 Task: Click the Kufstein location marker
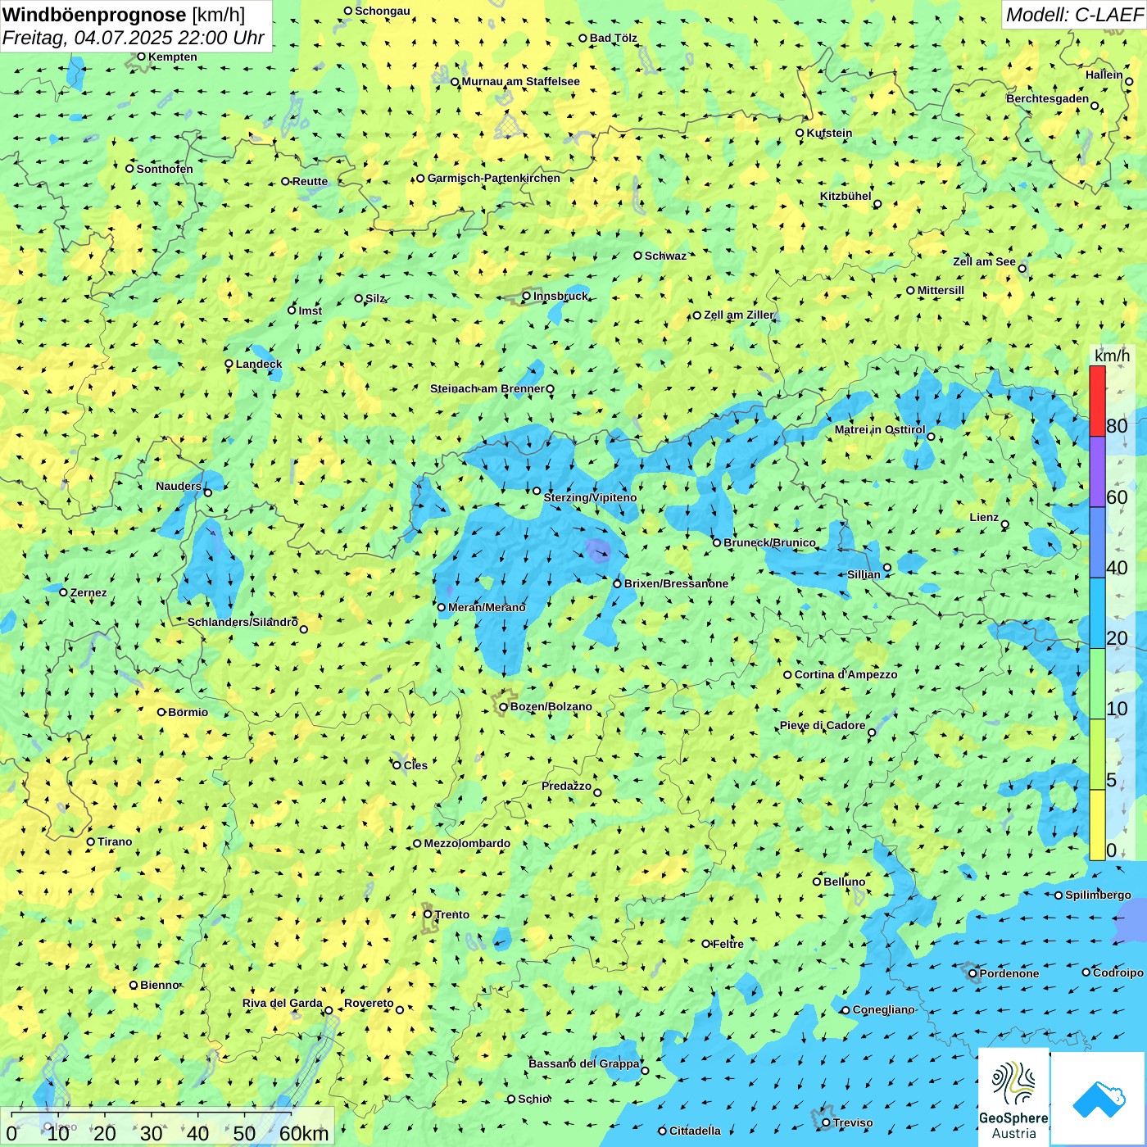pyautogui.click(x=800, y=133)
